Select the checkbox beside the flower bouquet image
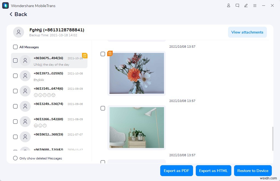 (x=103, y=54)
